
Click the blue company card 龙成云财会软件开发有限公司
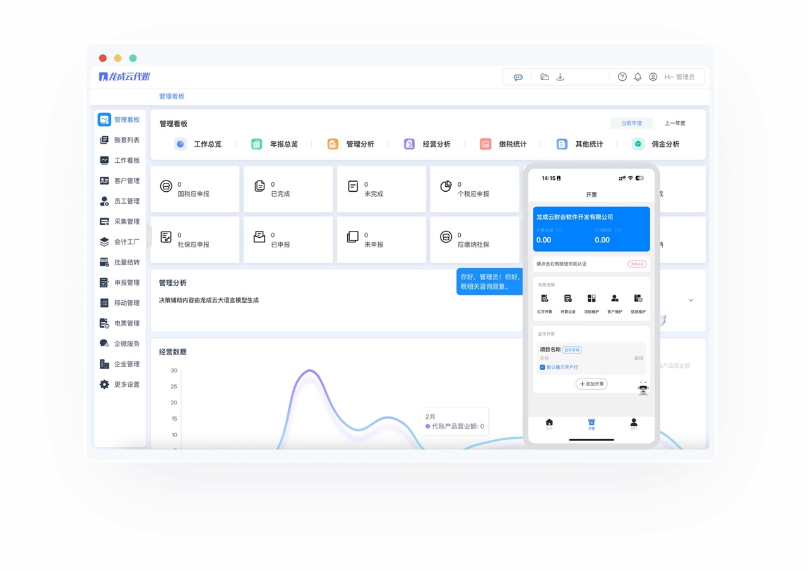(591, 229)
